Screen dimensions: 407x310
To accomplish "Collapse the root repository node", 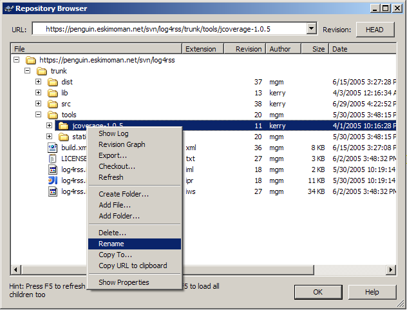I will [x=16, y=60].
